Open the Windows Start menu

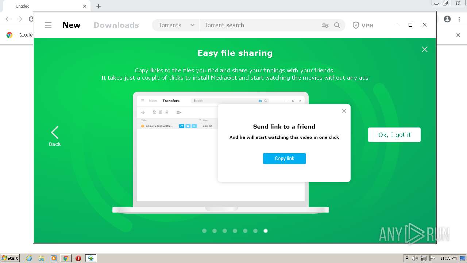(x=10, y=258)
